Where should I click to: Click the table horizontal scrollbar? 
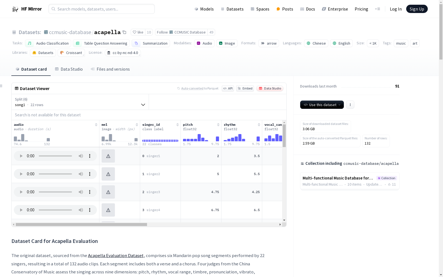pos(81,224)
